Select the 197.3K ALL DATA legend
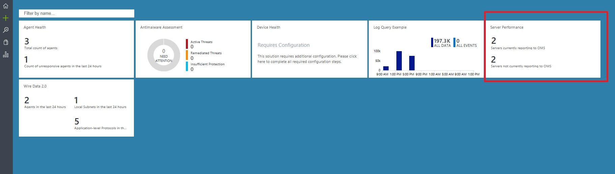This screenshot has width=615, height=174. tap(442, 43)
